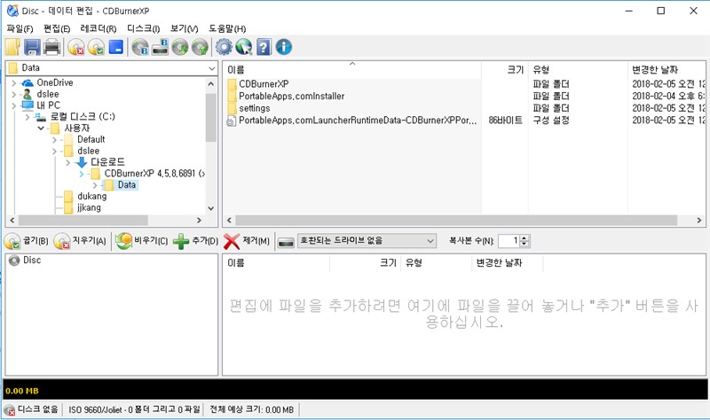
Task: Expand the OneDrive tree node
Action: [13, 83]
